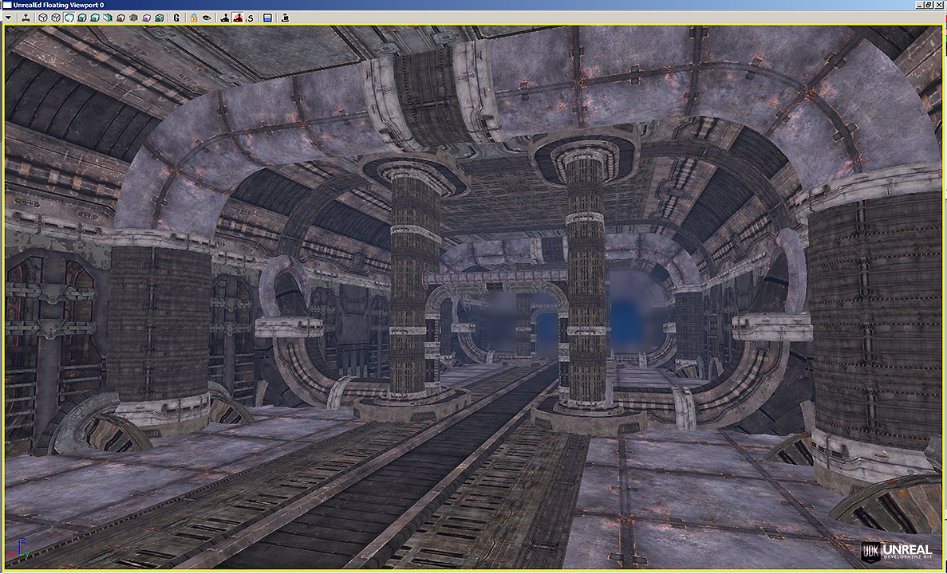
Task: Select the reddish-brown Light Complexity cube
Action: [x=120, y=18]
